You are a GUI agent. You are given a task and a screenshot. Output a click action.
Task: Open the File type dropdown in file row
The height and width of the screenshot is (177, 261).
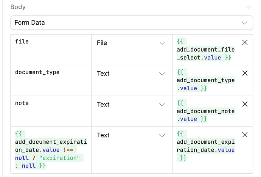point(131,43)
